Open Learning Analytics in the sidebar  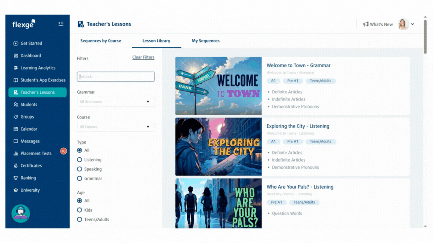tap(38, 68)
